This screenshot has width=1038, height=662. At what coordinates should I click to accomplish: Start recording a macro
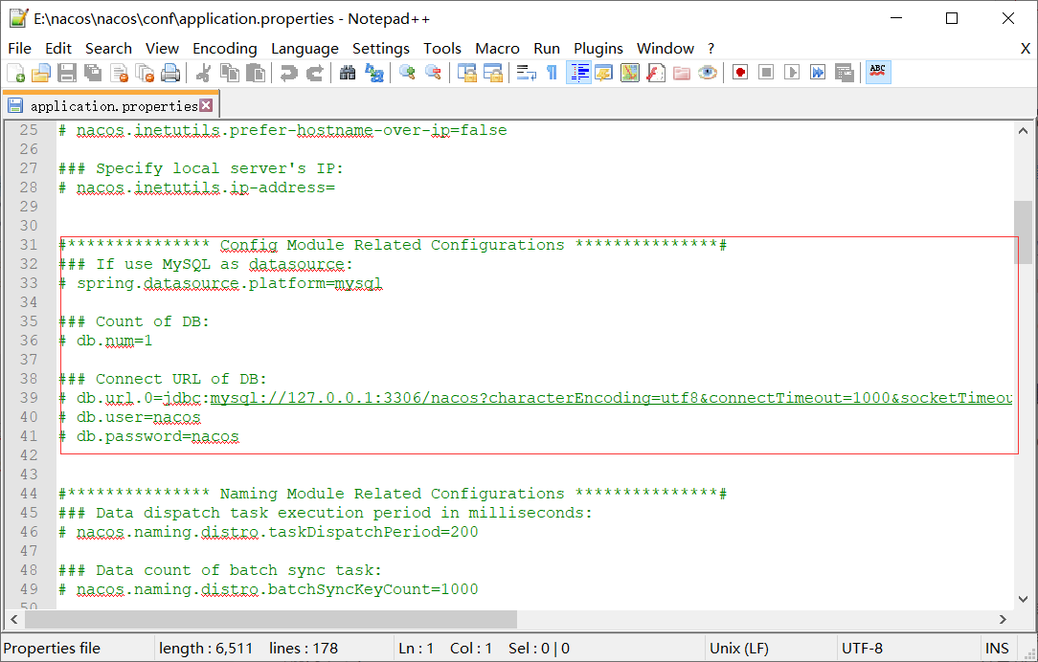pyautogui.click(x=740, y=73)
